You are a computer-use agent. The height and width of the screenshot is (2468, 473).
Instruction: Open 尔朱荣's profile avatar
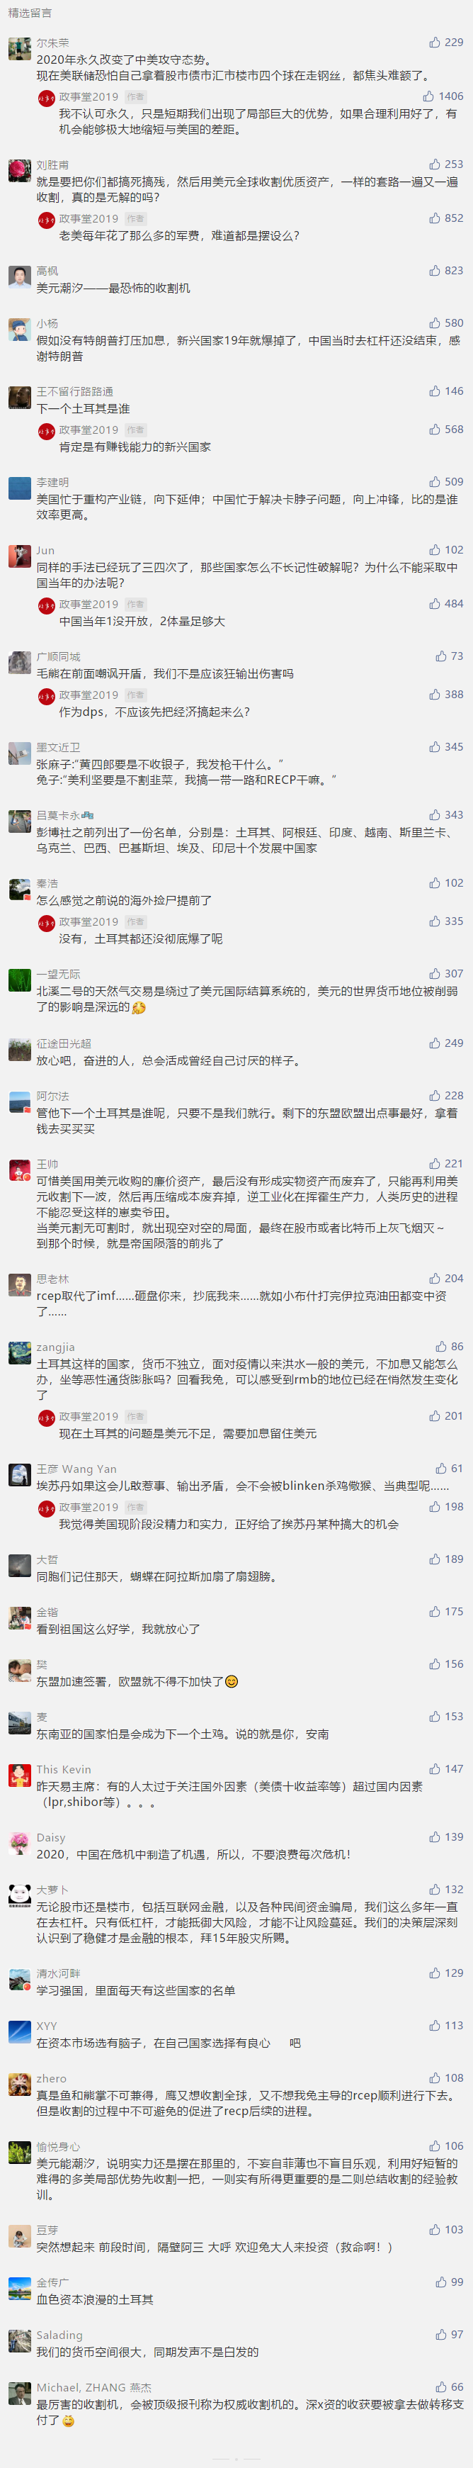pyautogui.click(x=20, y=49)
